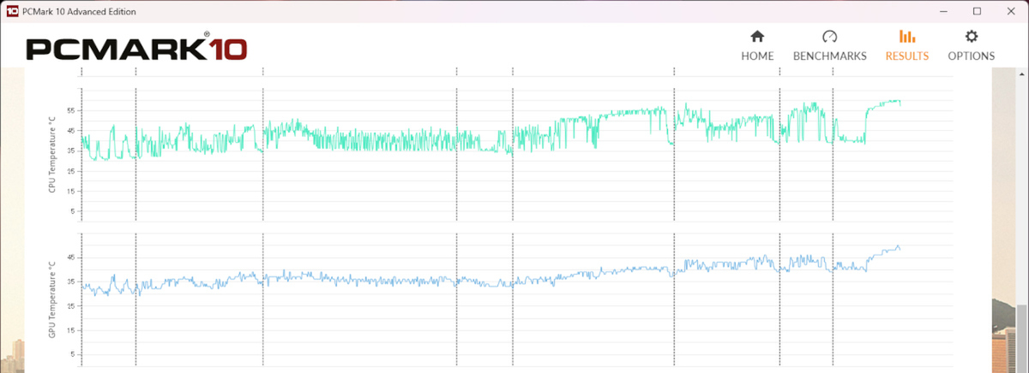Click the Home house icon
This screenshot has width=1029, height=373.
coord(756,37)
